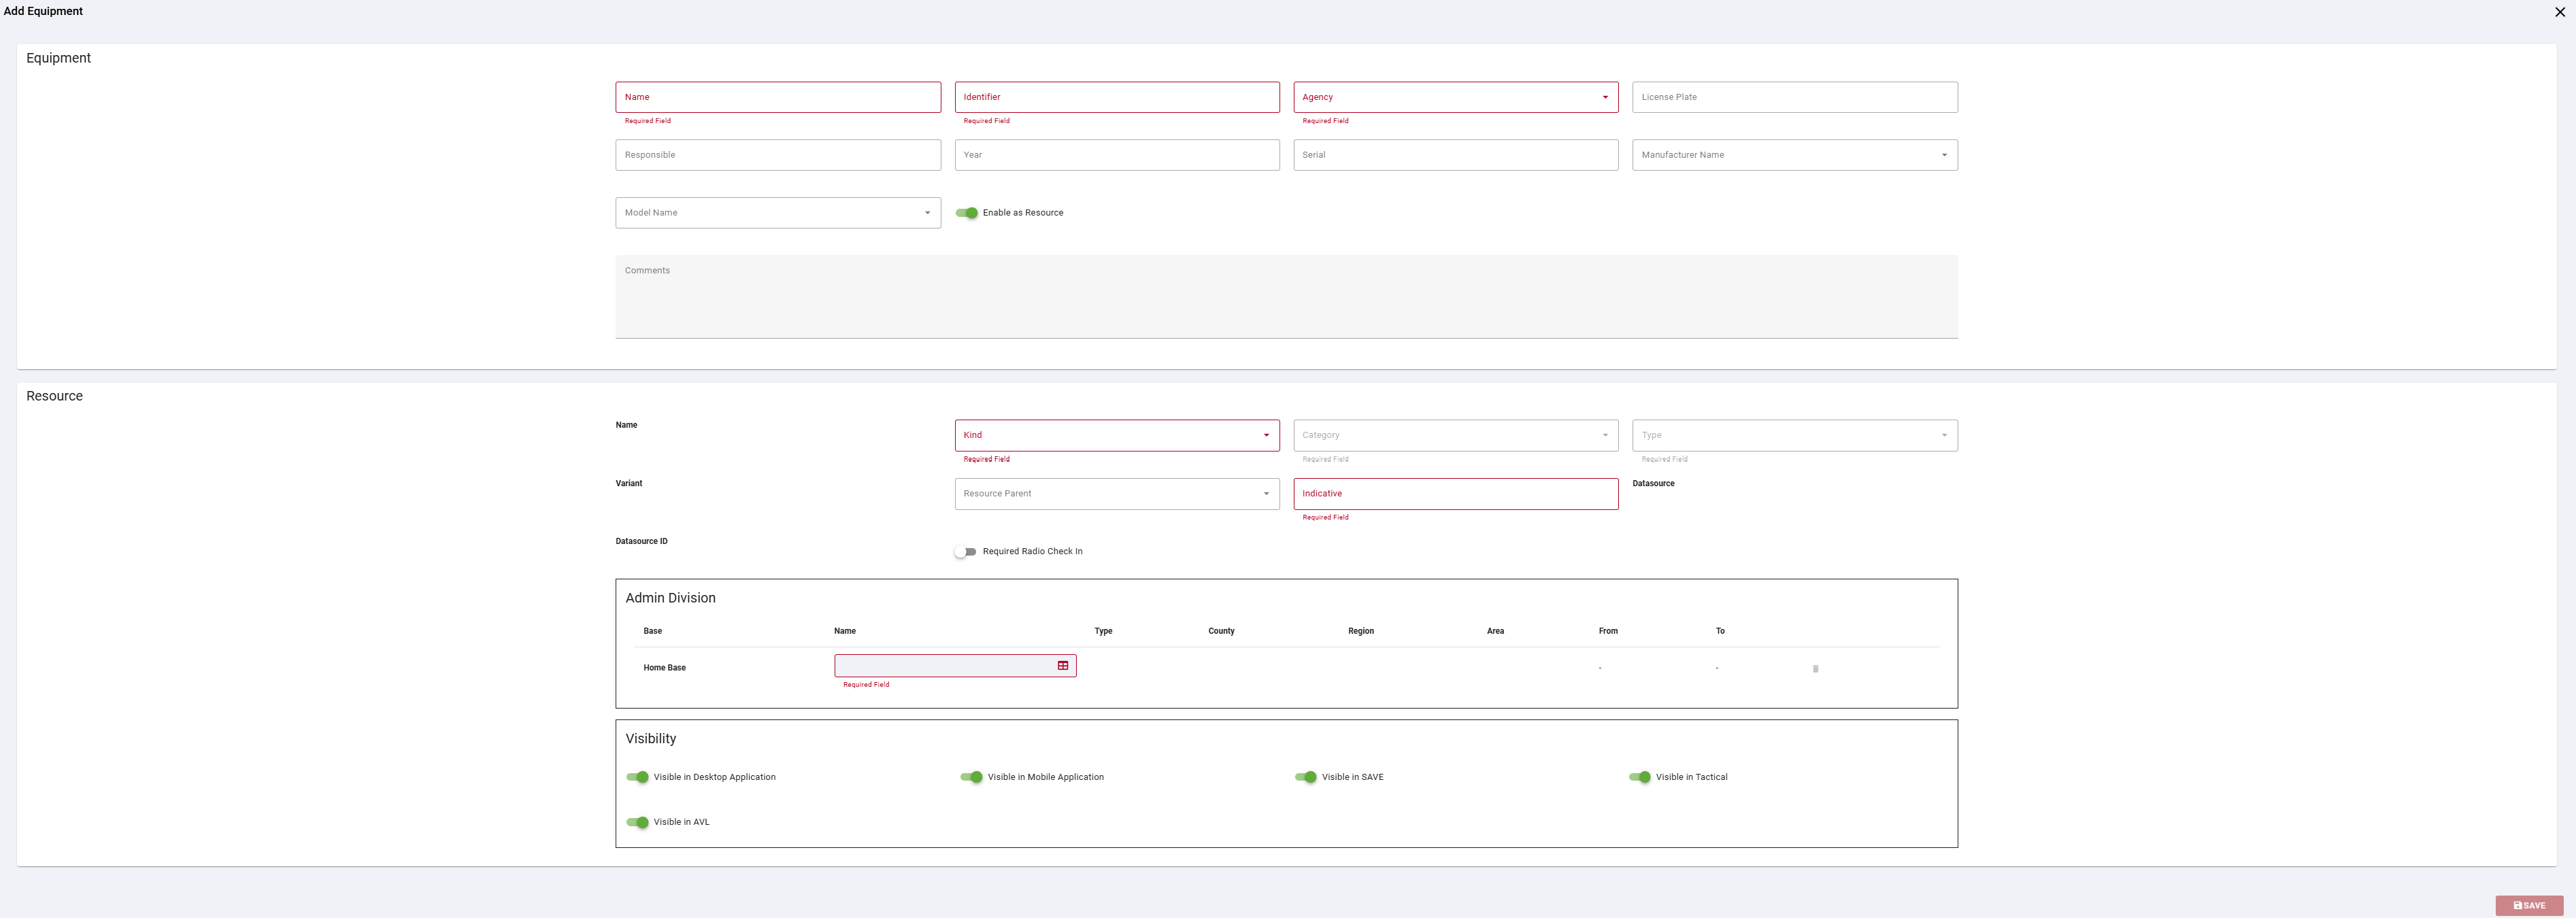Toggle Enable as Resource switch
Image resolution: width=2576 pixels, height=918 pixels.
966,213
